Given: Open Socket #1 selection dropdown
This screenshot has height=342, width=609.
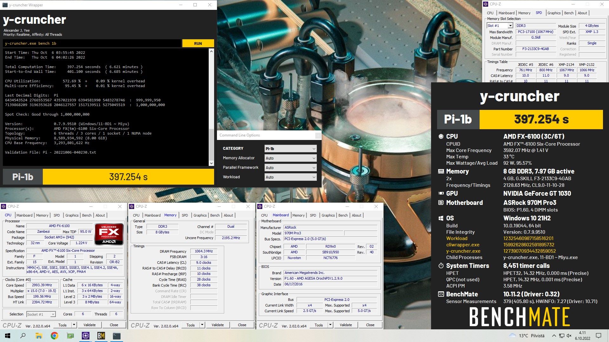Looking at the screenshot, I should tap(41, 314).
